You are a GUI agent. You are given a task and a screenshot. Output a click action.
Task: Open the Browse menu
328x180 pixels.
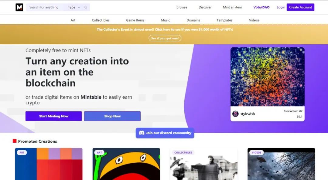[x=182, y=7]
